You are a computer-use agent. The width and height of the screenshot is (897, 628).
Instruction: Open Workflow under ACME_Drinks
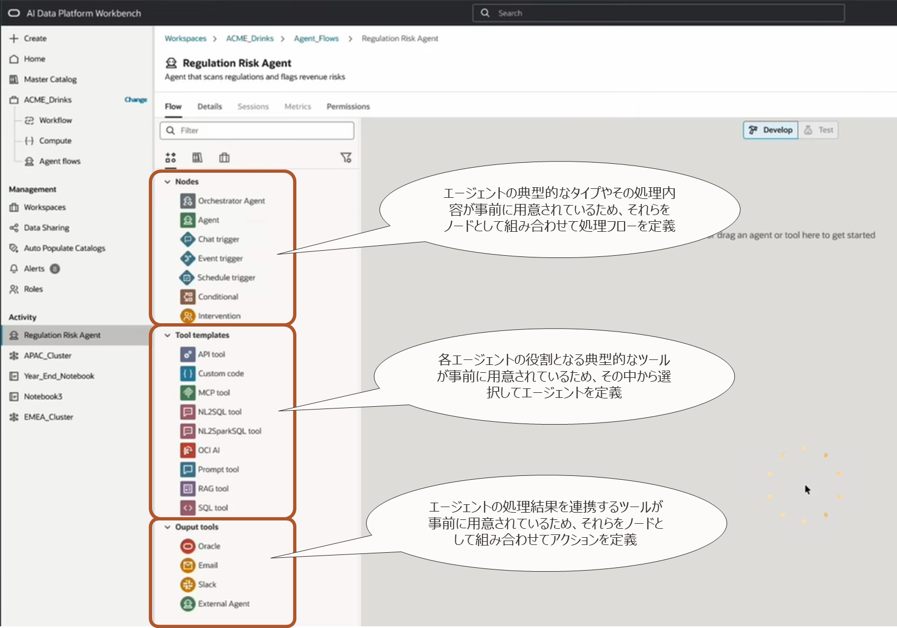(x=48, y=120)
